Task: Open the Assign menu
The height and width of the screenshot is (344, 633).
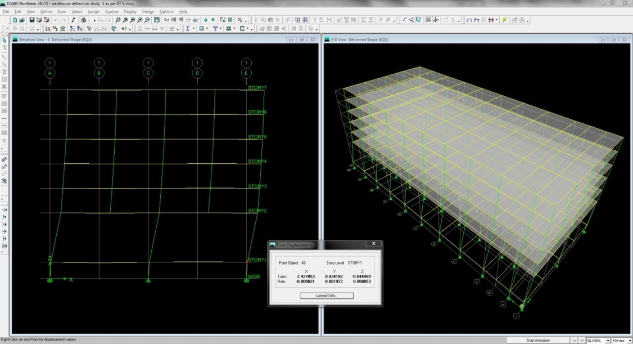Action: click(93, 11)
